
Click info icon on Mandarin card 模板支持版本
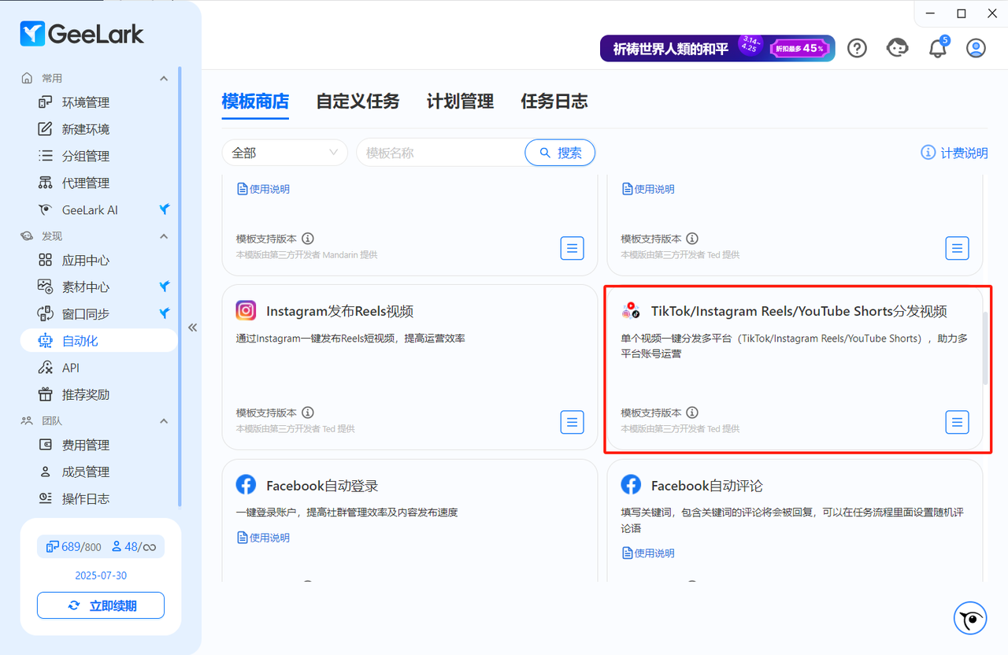308,239
